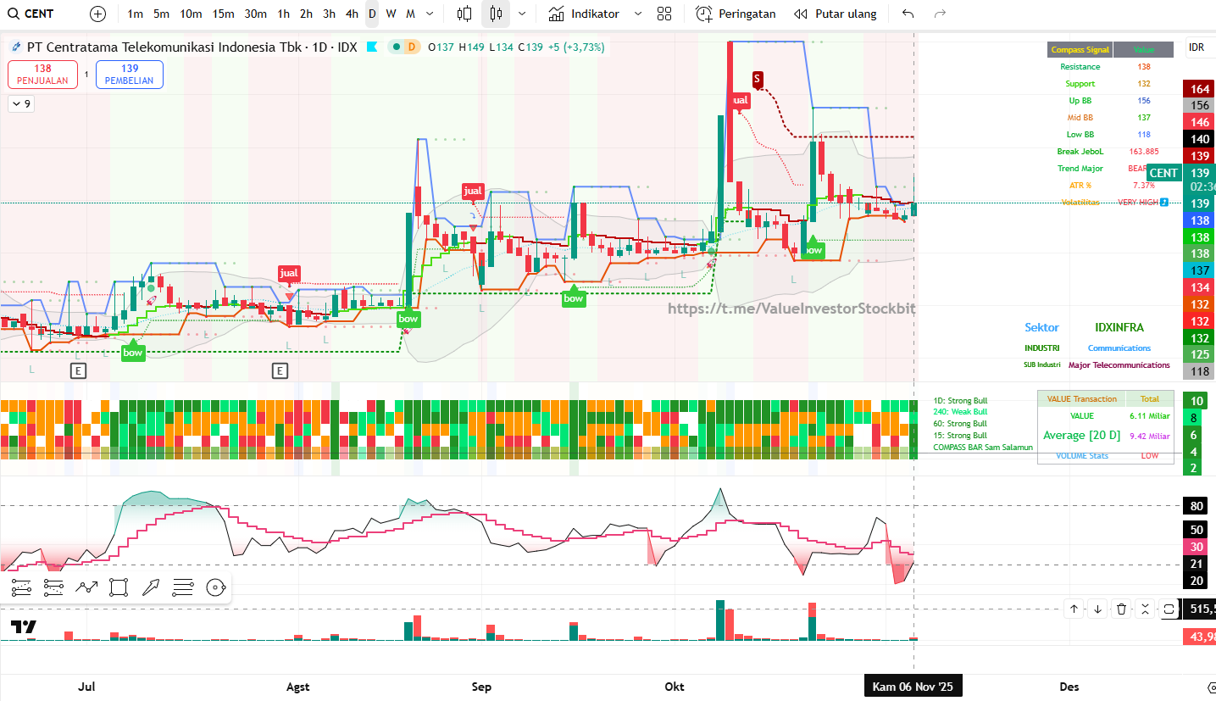This screenshot has width=1216, height=701.
Task: Expand the favorite indicators chevron after Indikator
Action: pyautogui.click(x=638, y=14)
